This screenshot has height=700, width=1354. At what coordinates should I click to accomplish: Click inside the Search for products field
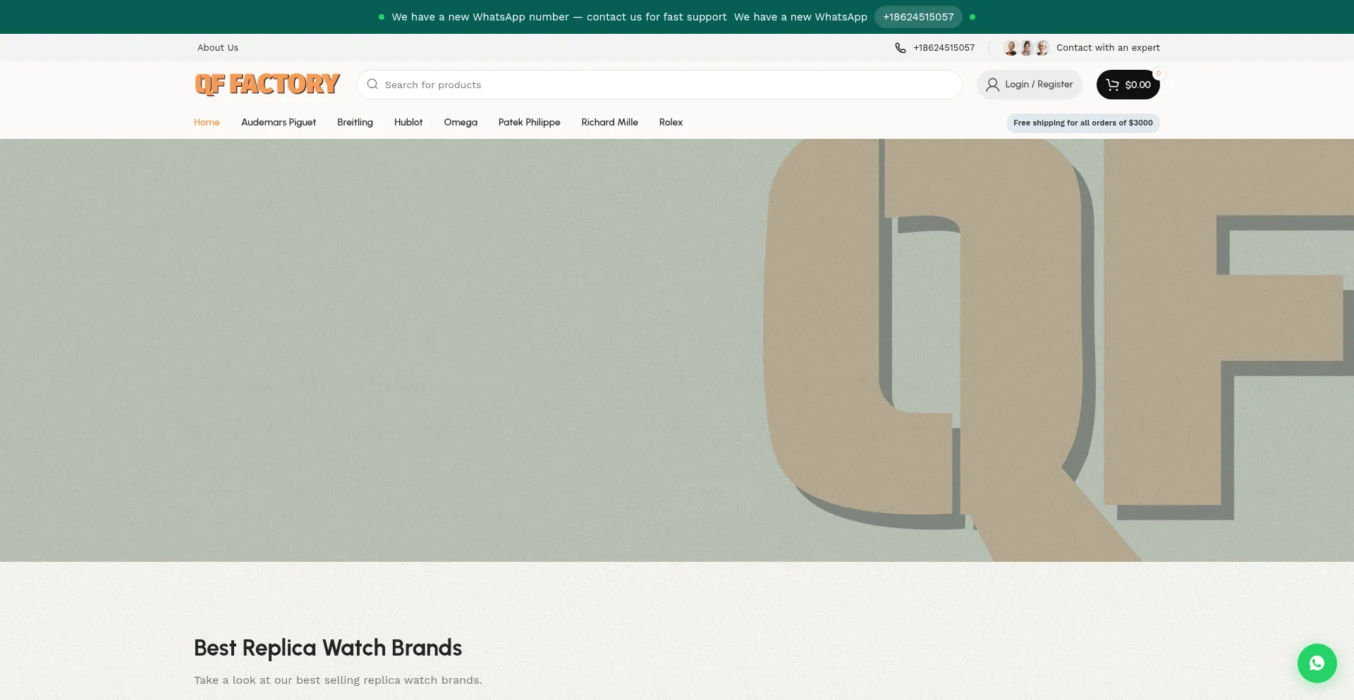coord(659,85)
